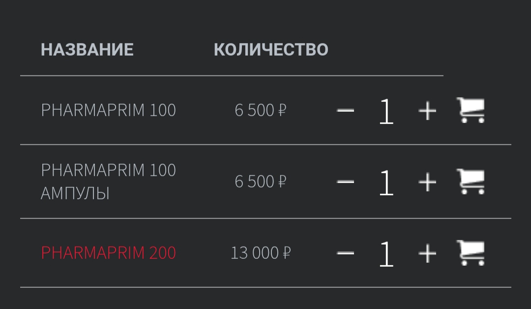
Task: Add PHARMAPRIM 100 to cart
Action: [x=471, y=110]
